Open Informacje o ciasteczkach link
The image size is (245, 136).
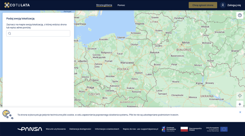[107, 129]
